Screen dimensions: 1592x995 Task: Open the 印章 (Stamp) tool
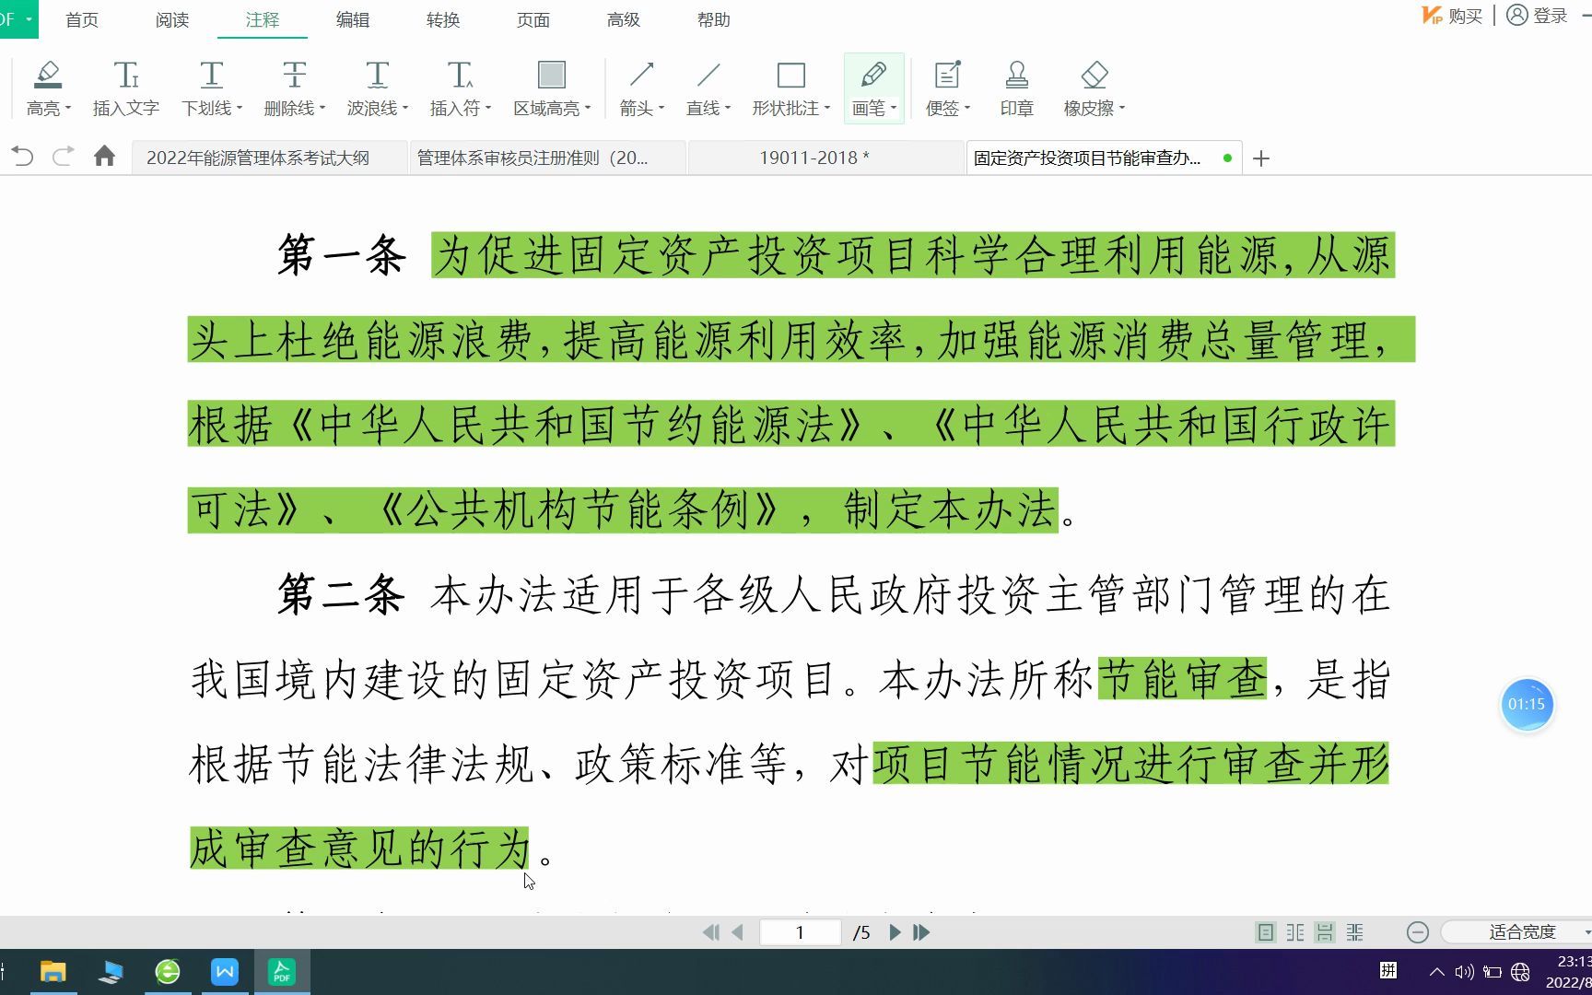pyautogui.click(x=1016, y=88)
